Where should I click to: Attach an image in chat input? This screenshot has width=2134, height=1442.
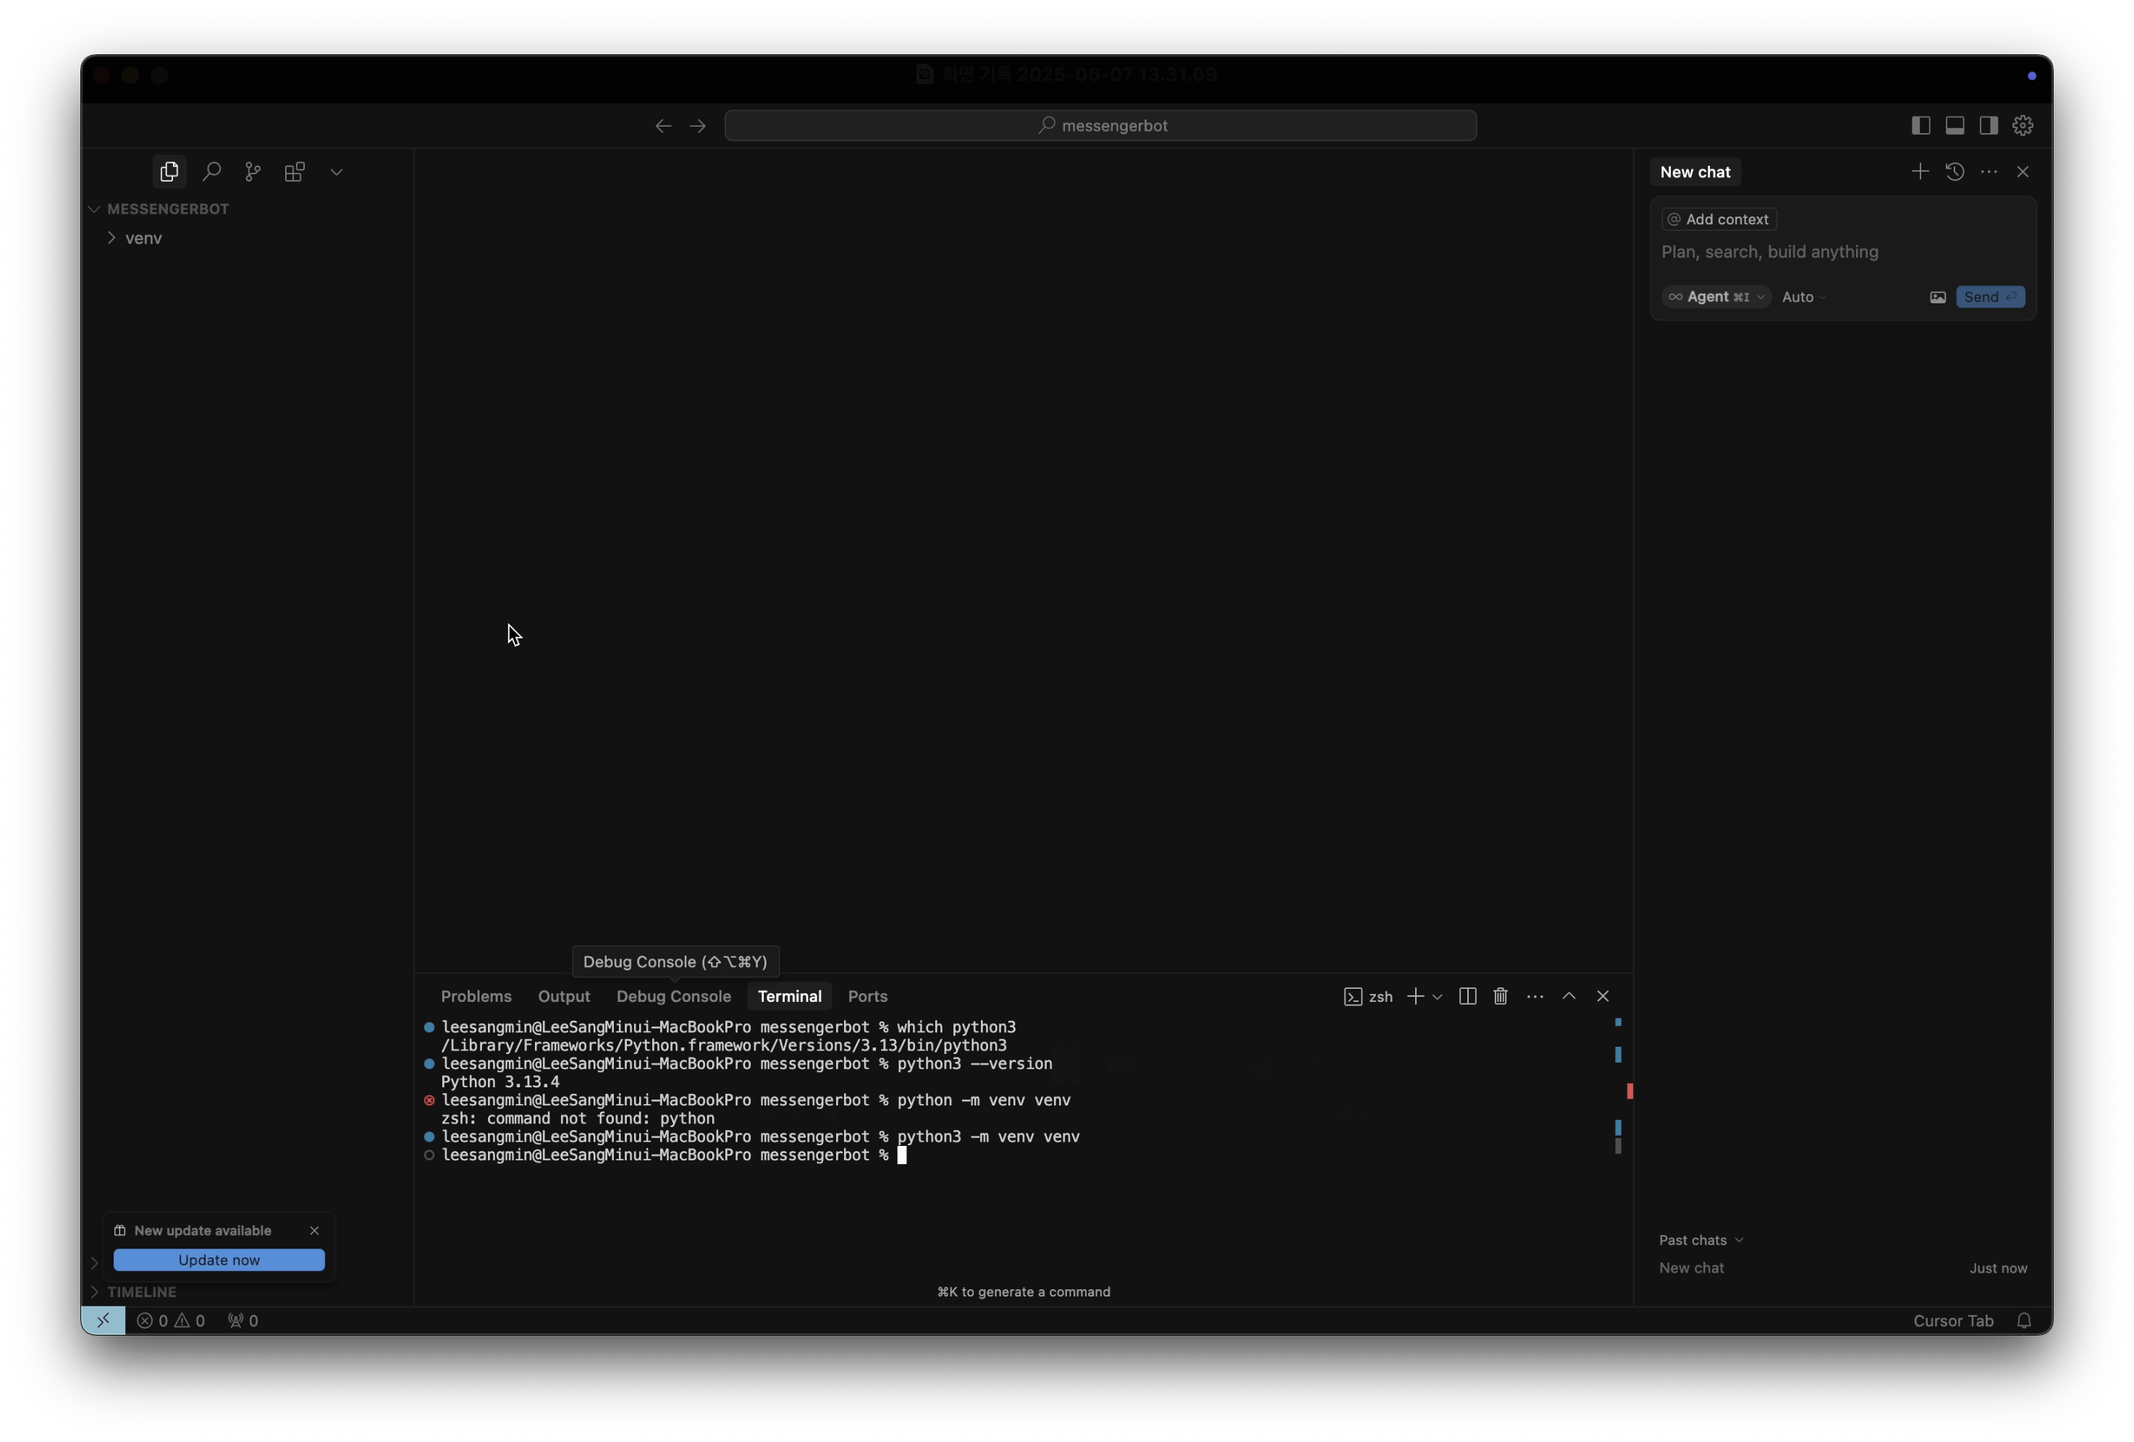point(1938,297)
